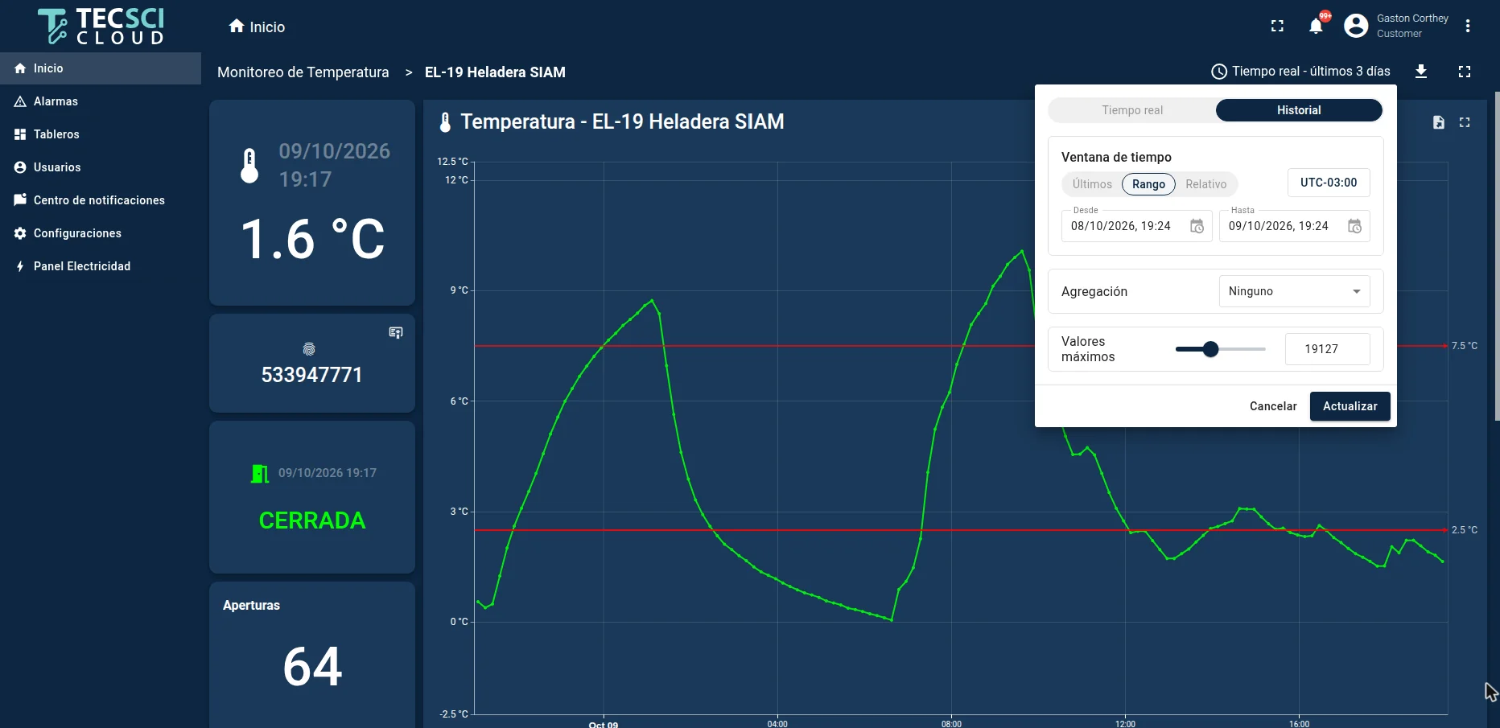
Task: Open Usuarios in the sidebar
Action: click(101, 167)
